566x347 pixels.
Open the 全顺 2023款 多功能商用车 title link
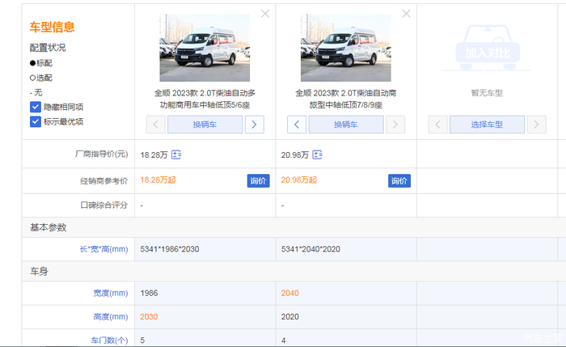[205, 99]
